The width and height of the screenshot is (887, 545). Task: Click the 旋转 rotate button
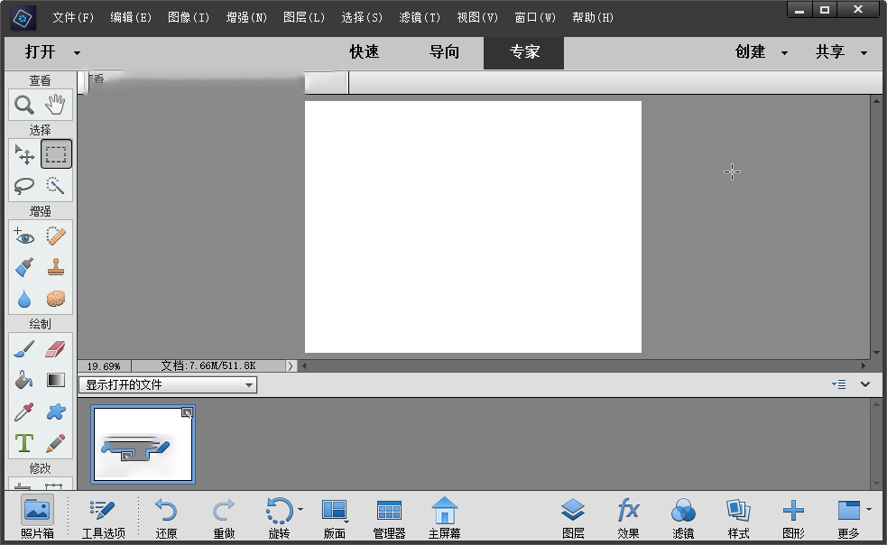[x=279, y=517]
